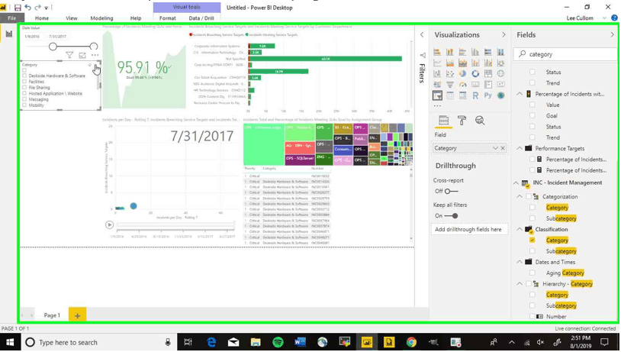621x352 pixels.
Task: Start the scatter chart play axis
Action: (x=110, y=224)
